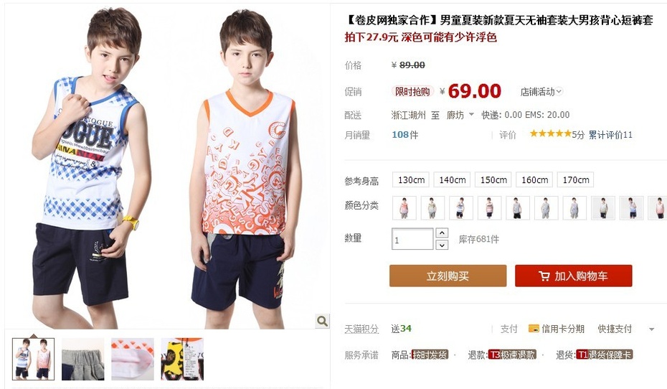Select the two-boys main gallery thumbnail
Image resolution: width=667 pixels, height=389 pixels.
coord(34,359)
